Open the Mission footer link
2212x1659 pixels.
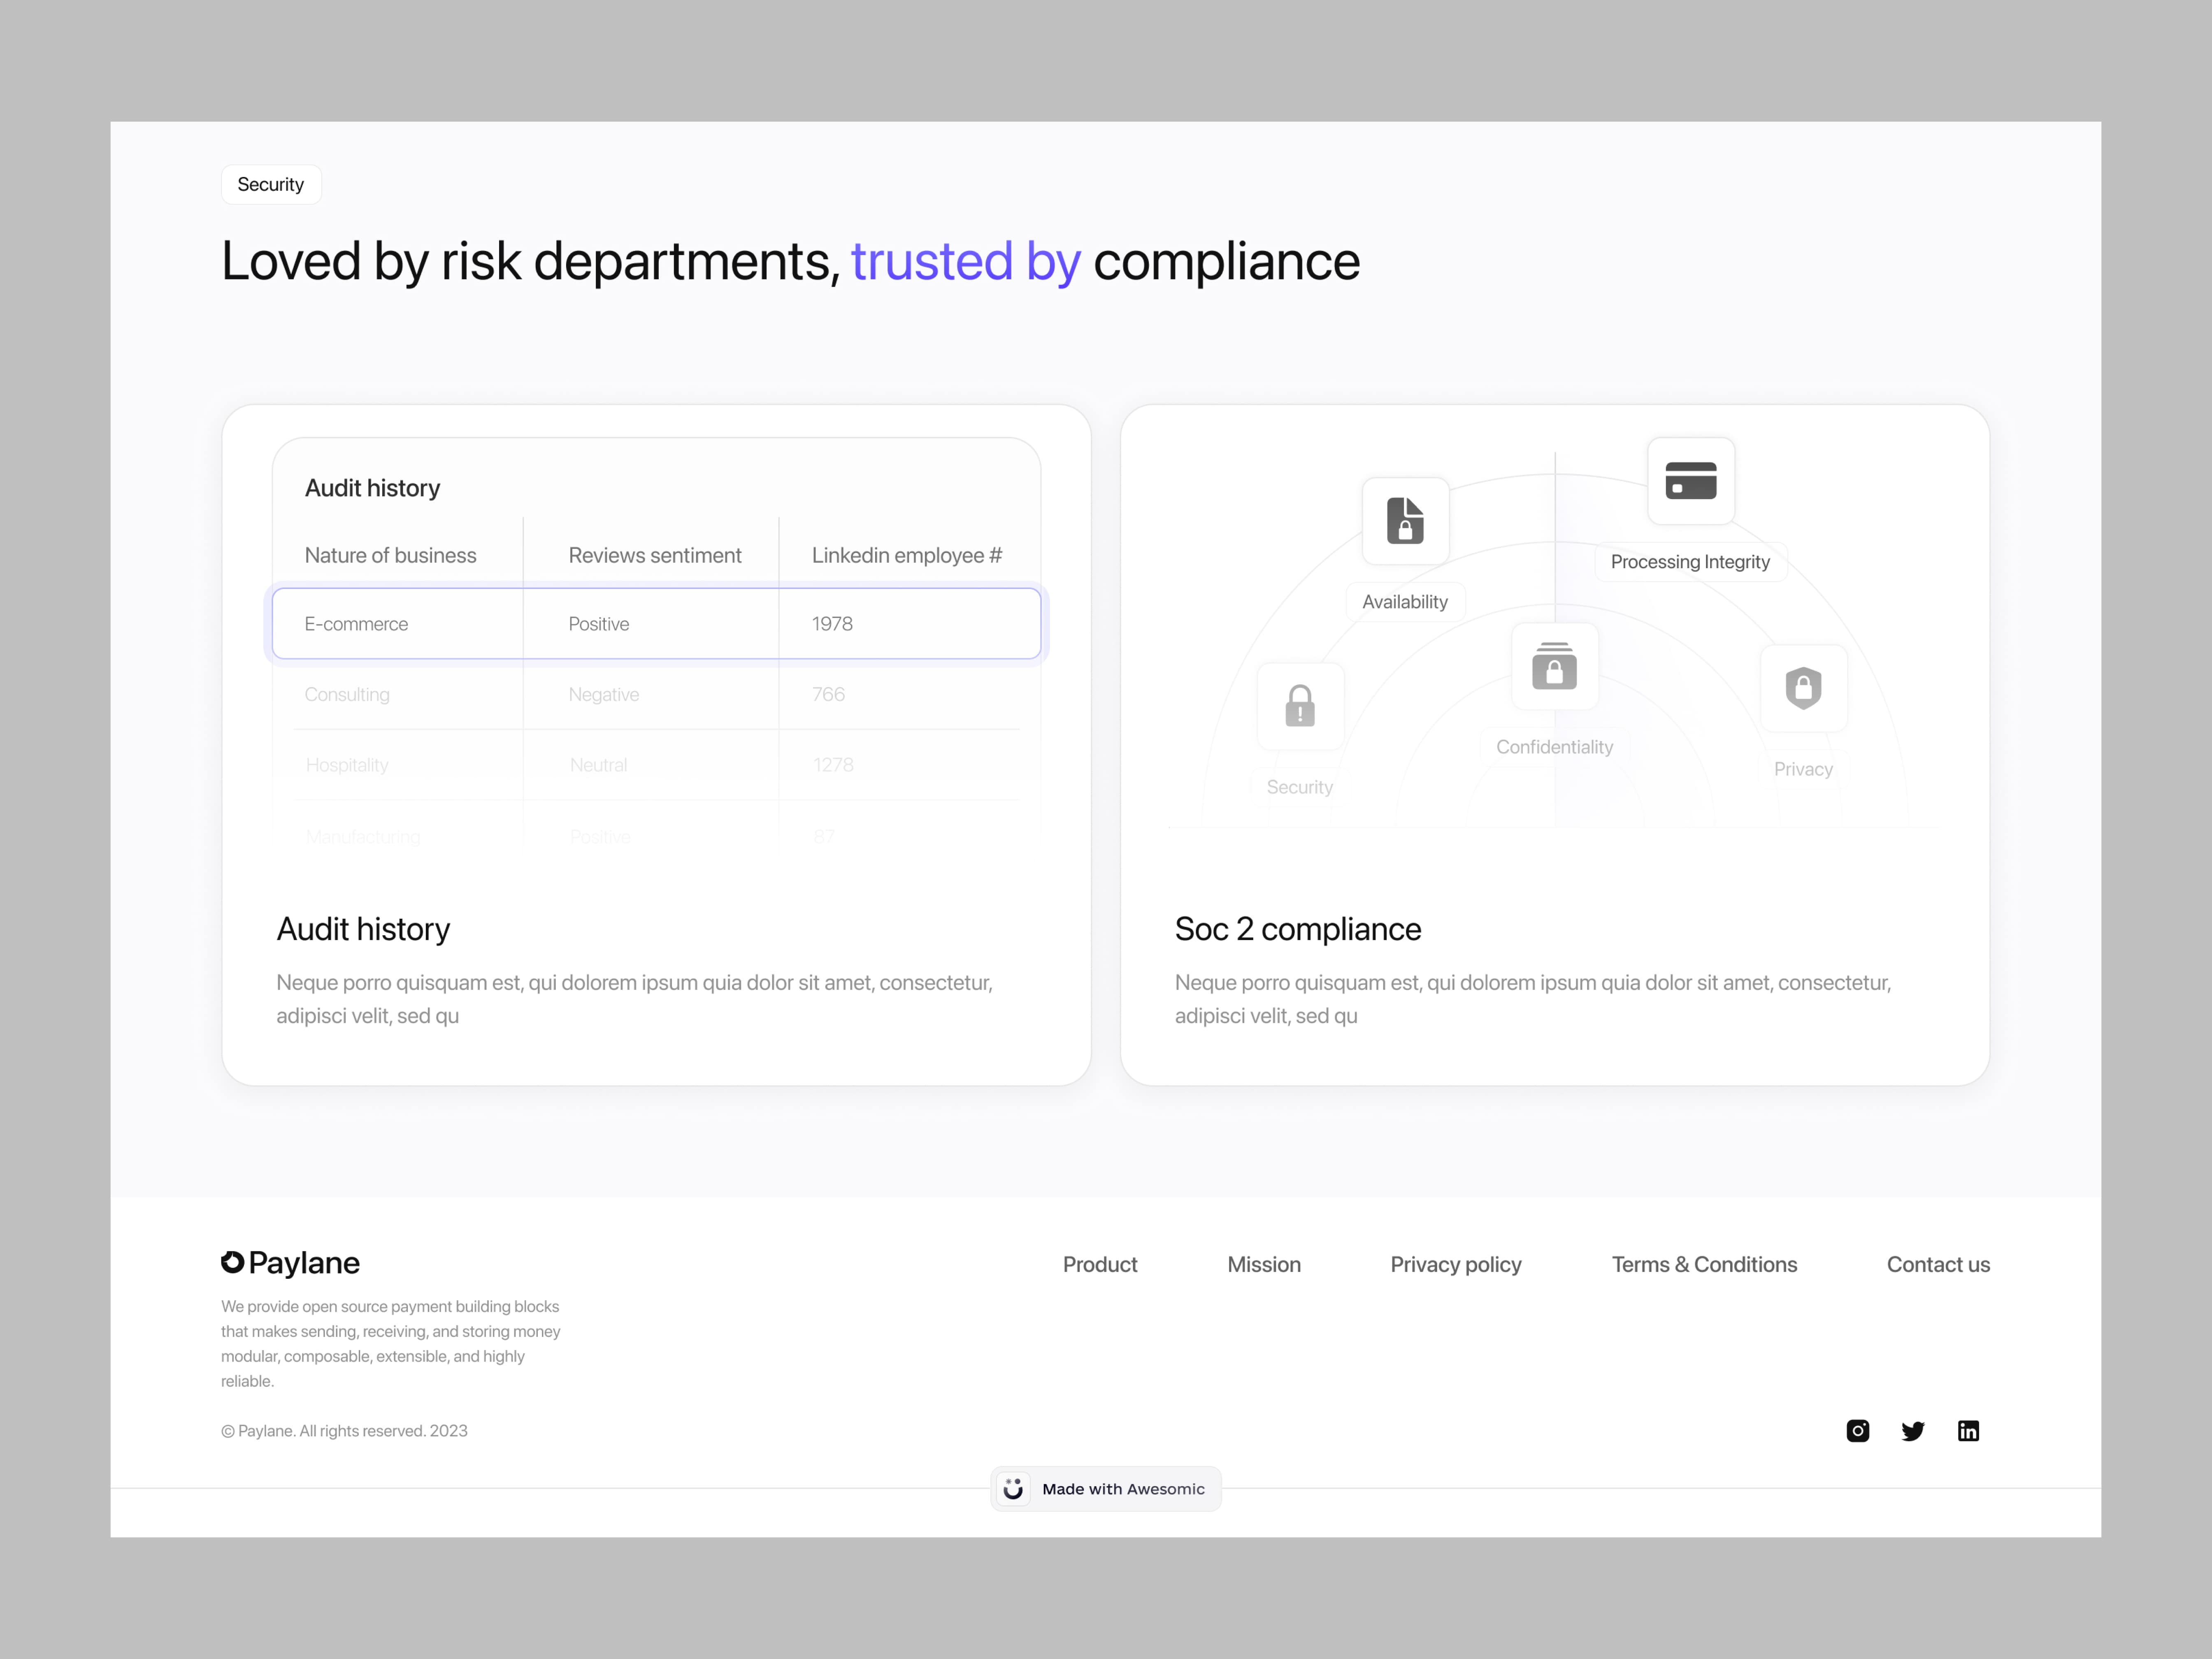click(x=1264, y=1264)
